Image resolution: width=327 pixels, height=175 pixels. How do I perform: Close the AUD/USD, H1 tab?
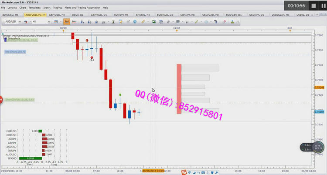pos(45,15)
